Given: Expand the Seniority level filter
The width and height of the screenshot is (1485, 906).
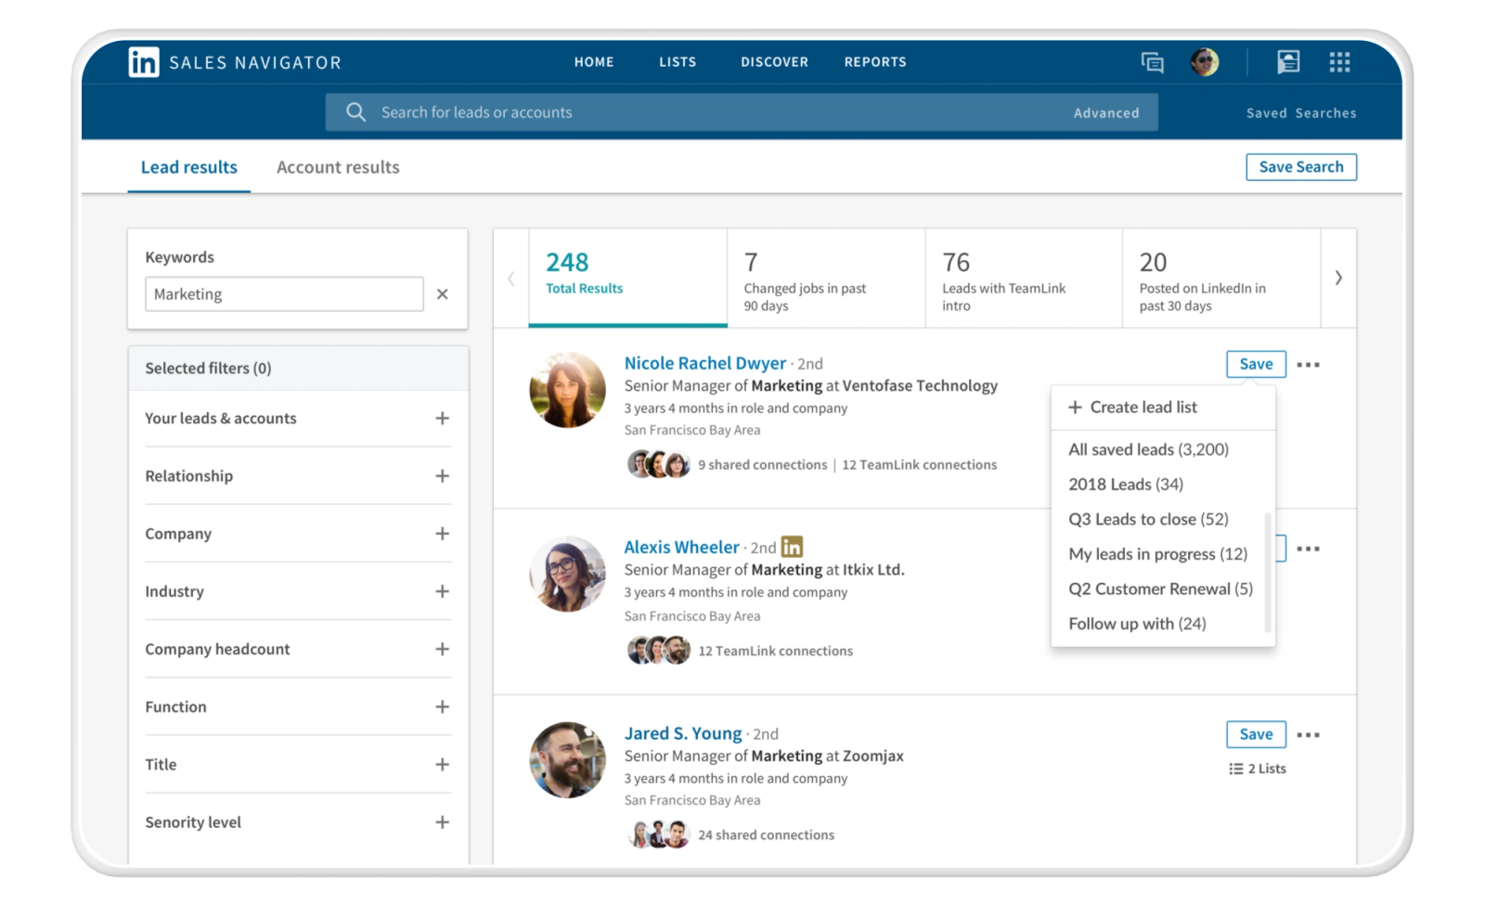Looking at the screenshot, I should pos(442,822).
